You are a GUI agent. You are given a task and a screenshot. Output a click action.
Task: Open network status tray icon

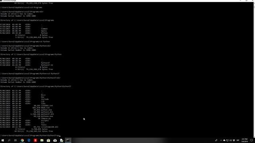click(x=228, y=140)
